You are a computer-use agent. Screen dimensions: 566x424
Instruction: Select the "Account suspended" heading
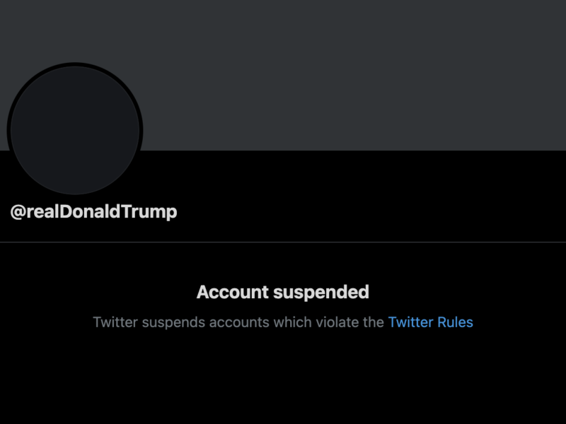(x=283, y=292)
